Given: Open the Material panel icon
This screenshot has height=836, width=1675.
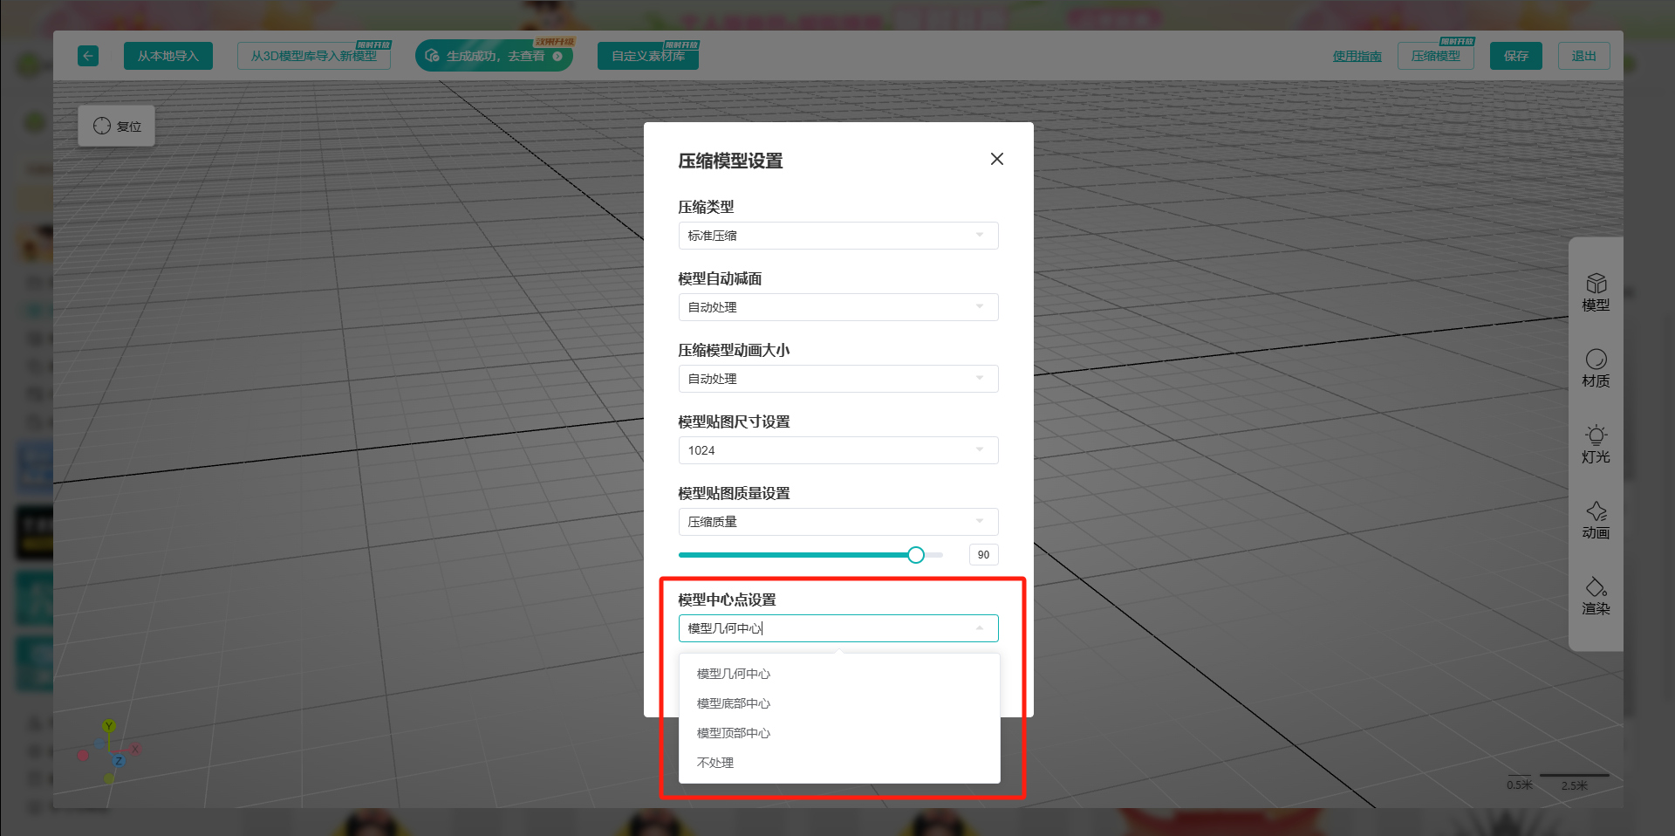Looking at the screenshot, I should (x=1596, y=368).
